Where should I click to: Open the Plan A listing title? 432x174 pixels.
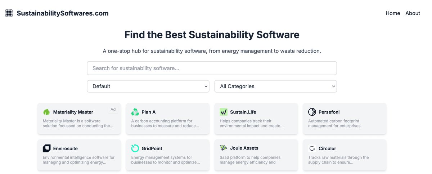tap(149, 112)
